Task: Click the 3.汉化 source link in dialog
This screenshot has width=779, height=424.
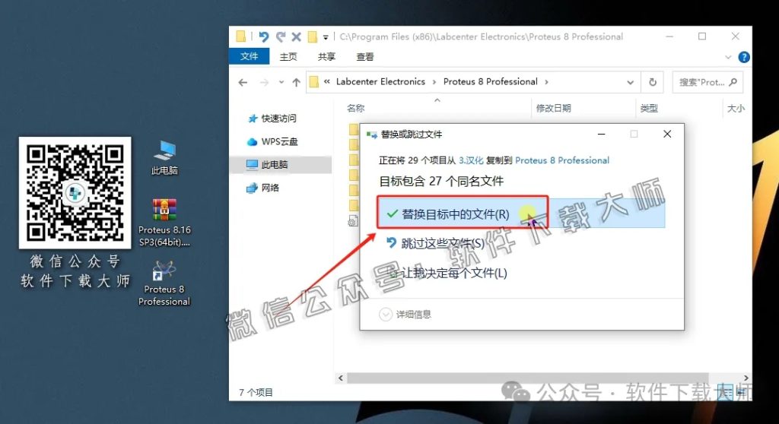Action: point(470,160)
